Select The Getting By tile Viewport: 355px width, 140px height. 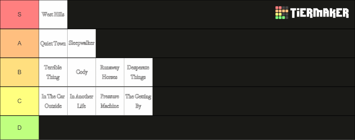pos(138,101)
